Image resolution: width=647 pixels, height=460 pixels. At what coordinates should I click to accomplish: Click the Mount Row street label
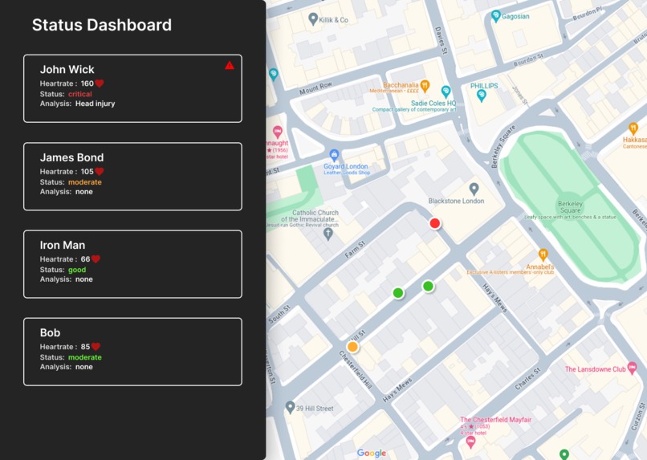click(x=315, y=88)
